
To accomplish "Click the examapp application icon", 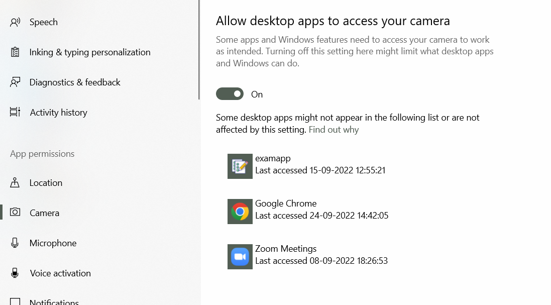I will [240, 166].
